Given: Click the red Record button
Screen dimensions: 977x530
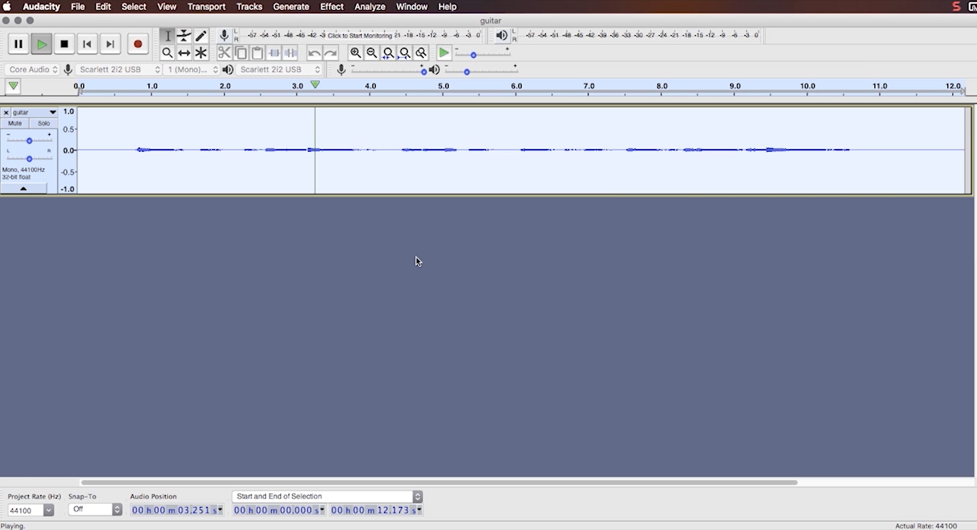Looking at the screenshot, I should tap(138, 44).
